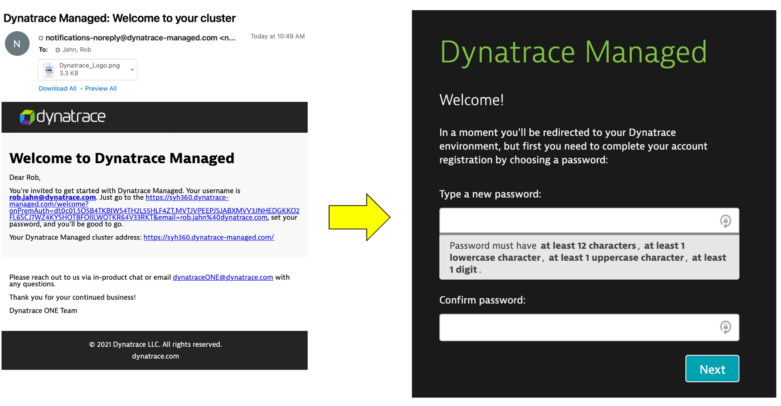Click the Dynatrace logo in the email banner
781x406 pixels.
(x=63, y=117)
